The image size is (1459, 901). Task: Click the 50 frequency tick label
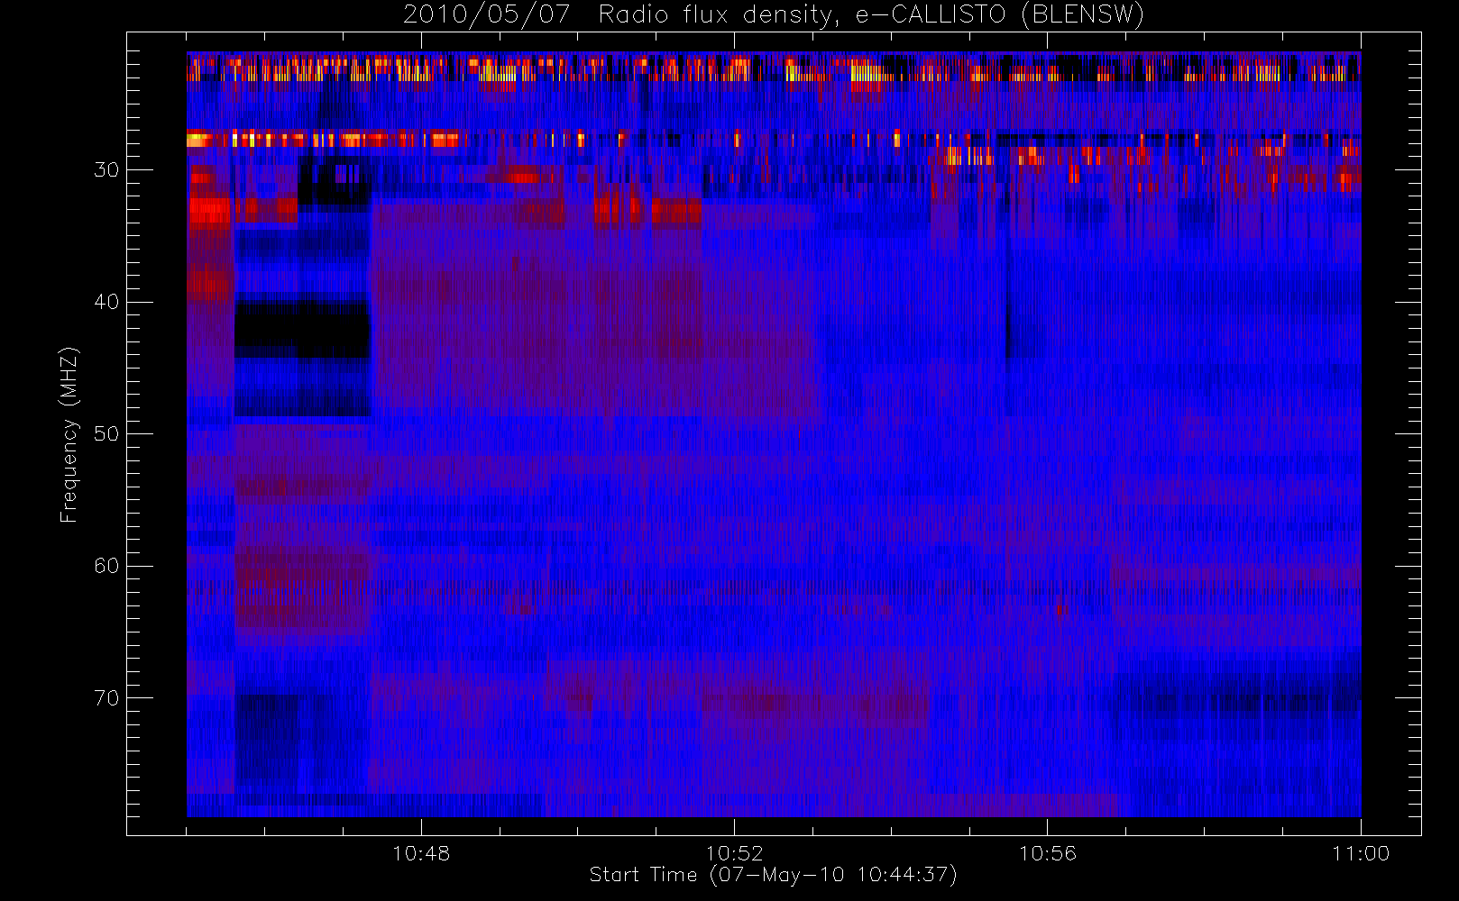click(106, 434)
